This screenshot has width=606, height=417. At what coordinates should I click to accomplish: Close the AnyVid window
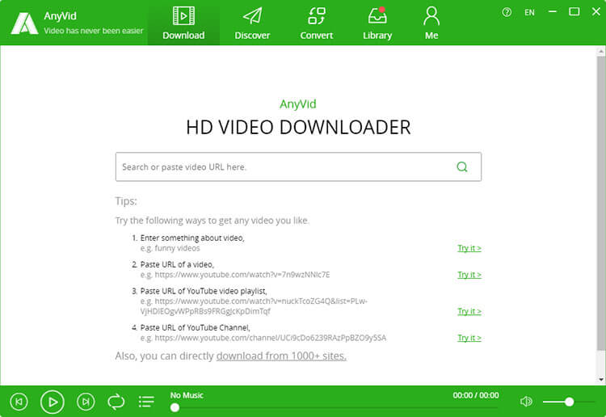[x=596, y=12]
